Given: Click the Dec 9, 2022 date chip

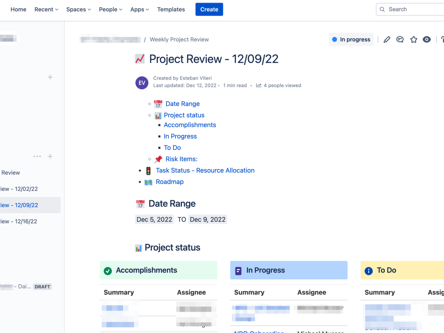Looking at the screenshot, I should click(207, 219).
